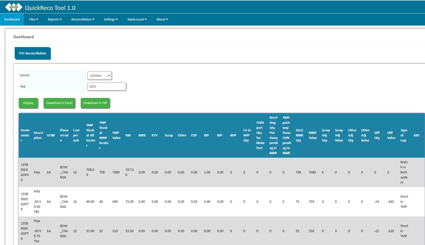Click the RTV column header
This screenshot has height=245, width=425.
[155, 135]
